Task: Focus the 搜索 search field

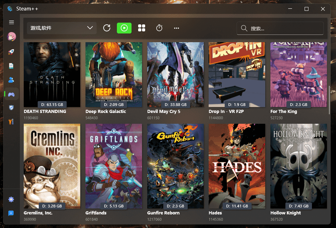Action: 280,28
